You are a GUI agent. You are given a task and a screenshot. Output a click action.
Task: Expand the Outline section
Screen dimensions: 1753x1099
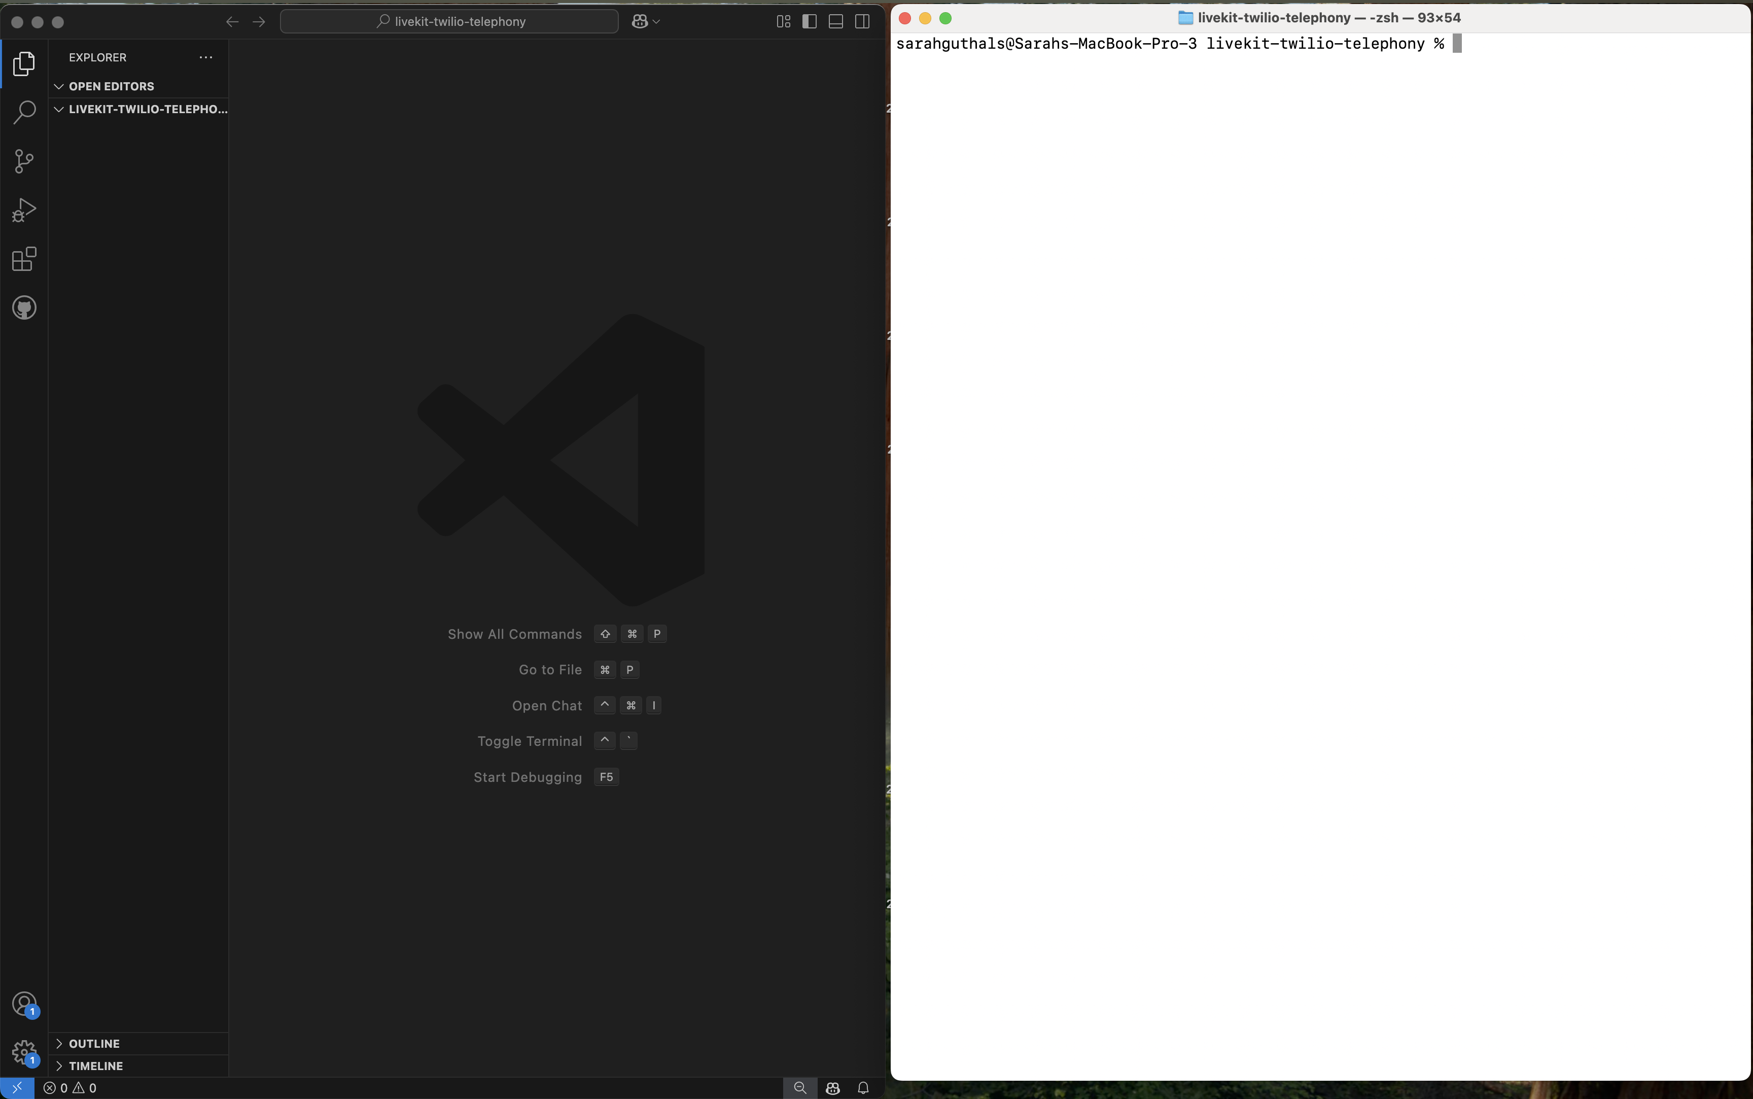click(x=138, y=1043)
